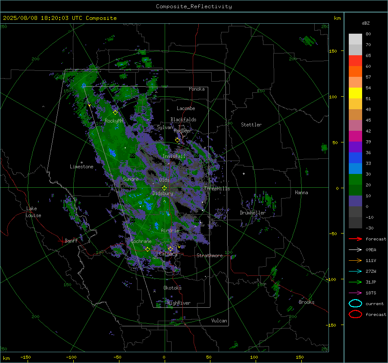Click the Olds city label
Viewport: 388px width, 363px height.
pyautogui.click(x=164, y=180)
